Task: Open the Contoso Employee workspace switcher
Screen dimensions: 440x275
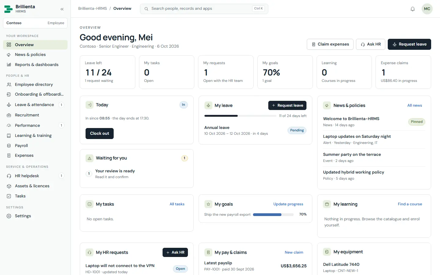Action: [35, 23]
